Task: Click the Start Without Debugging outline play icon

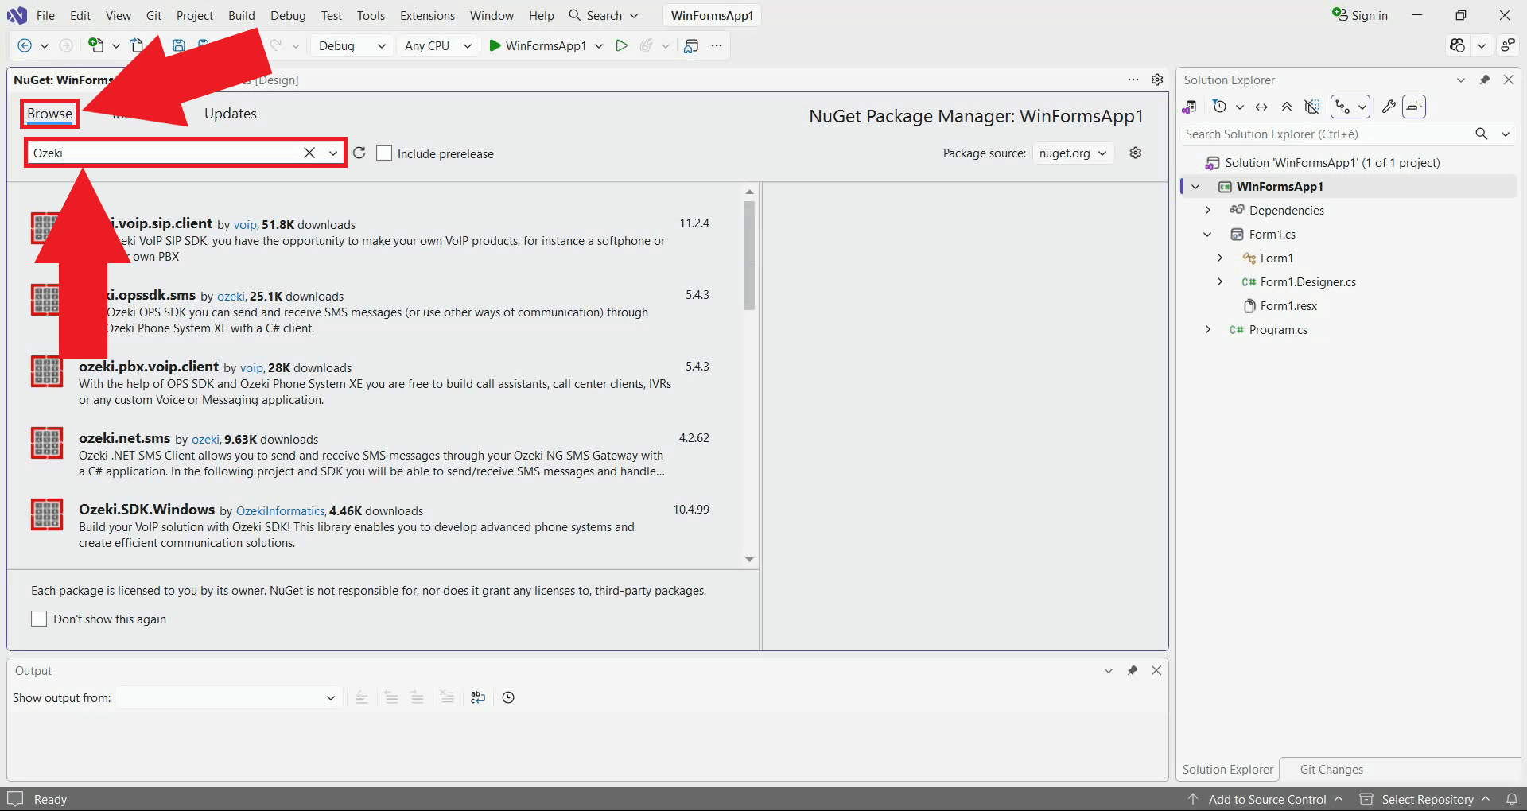Action: (x=622, y=46)
